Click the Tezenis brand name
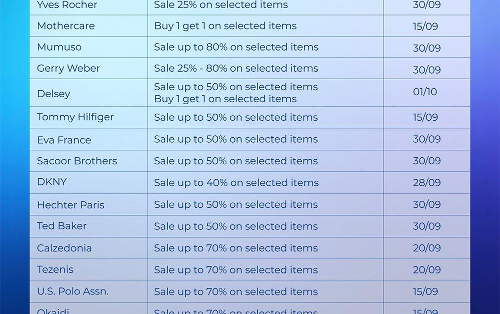 [55, 270]
